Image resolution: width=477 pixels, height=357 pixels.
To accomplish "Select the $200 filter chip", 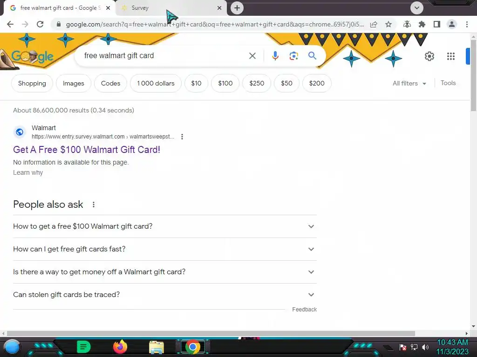I will point(317,83).
